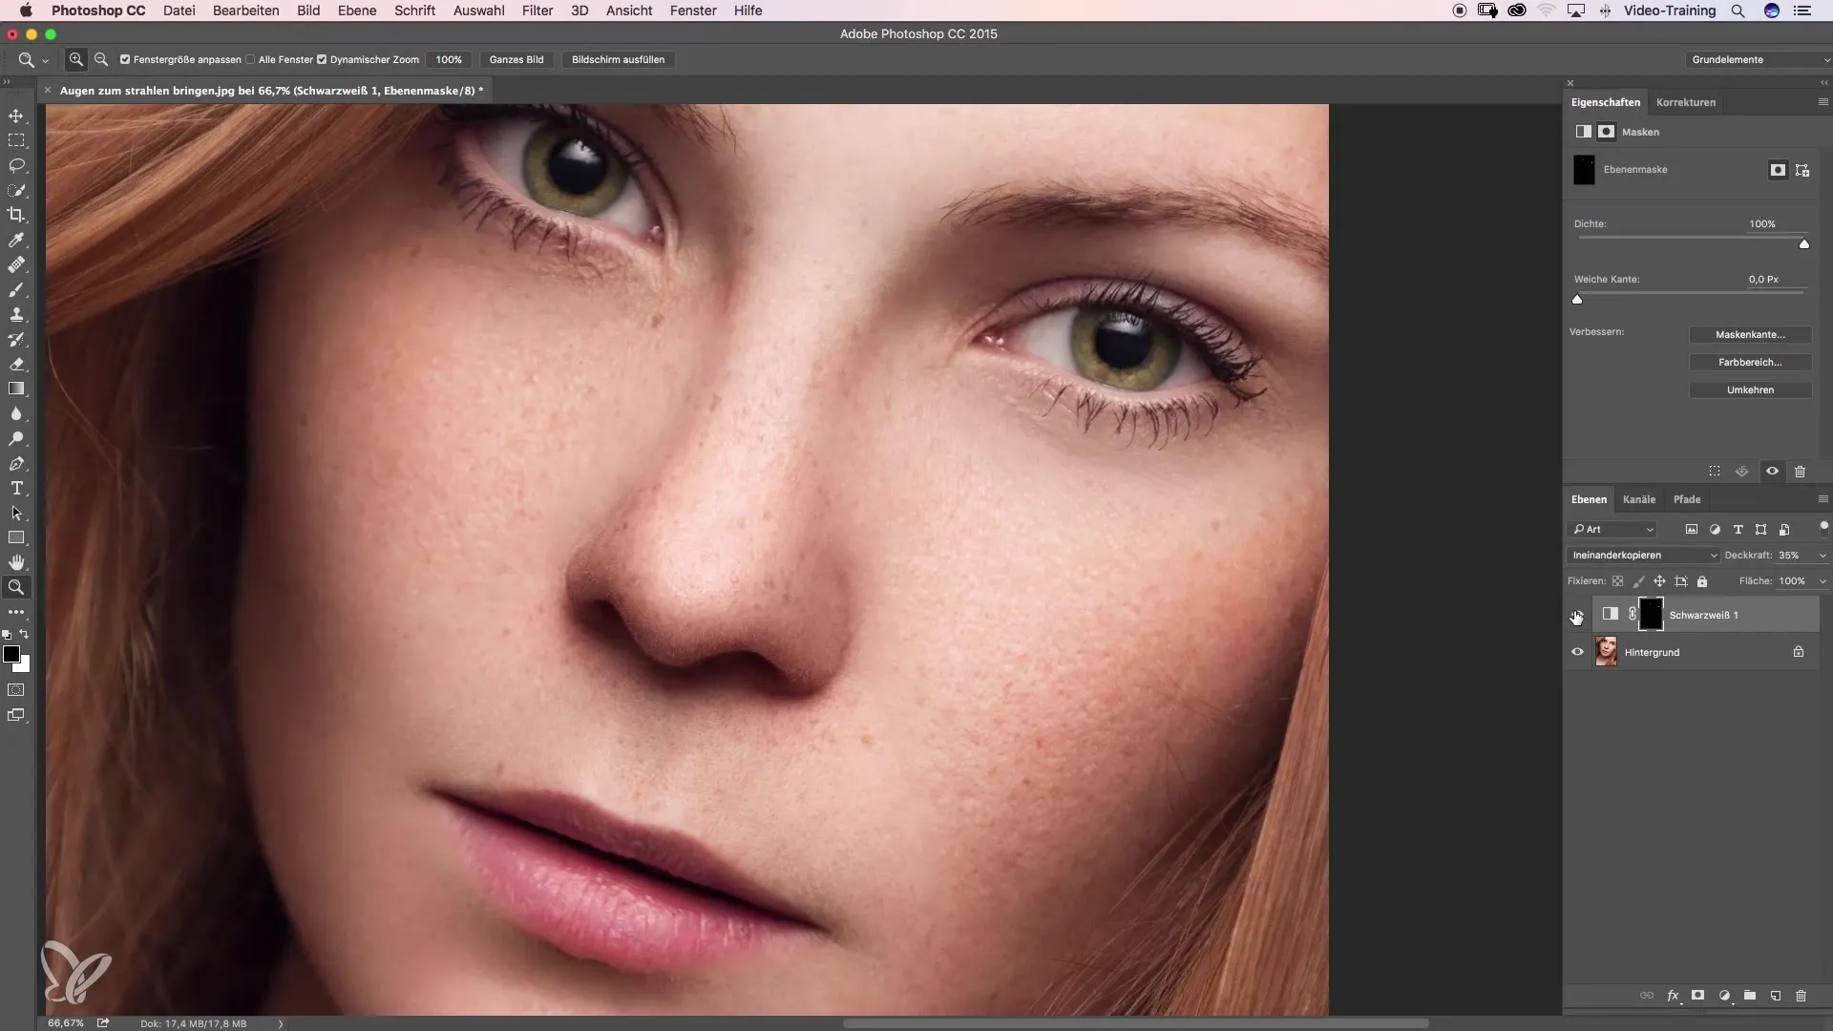
Task: Open layer styles fx menu
Action: point(1673,995)
